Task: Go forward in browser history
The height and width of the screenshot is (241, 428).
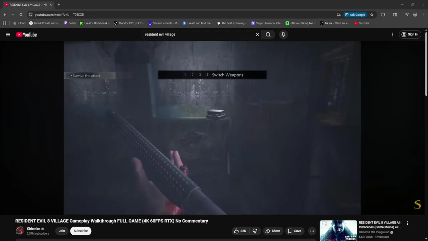Action: click(x=13, y=15)
